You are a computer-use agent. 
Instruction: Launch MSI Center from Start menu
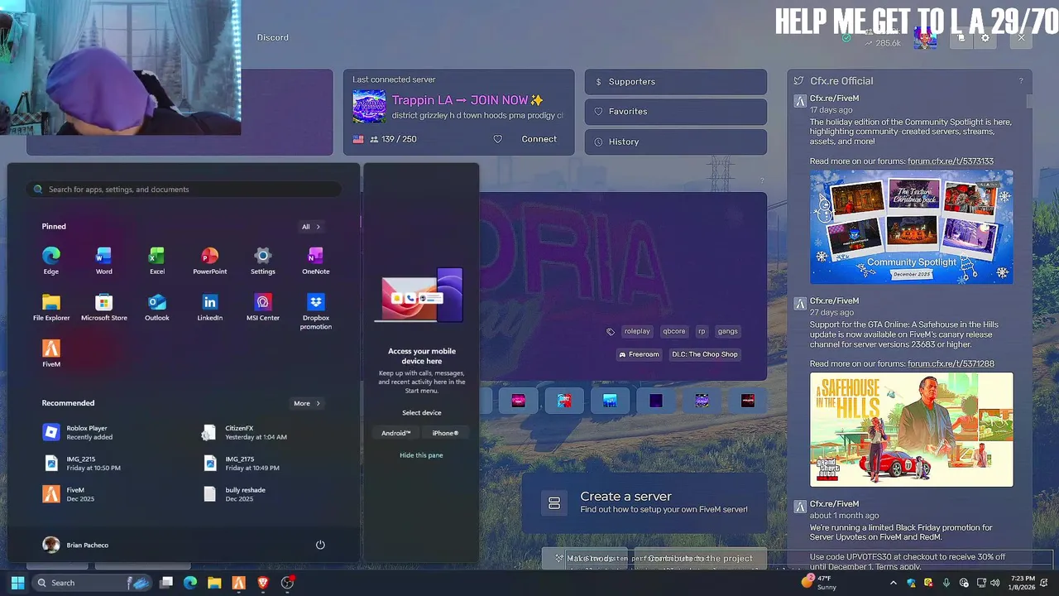[x=262, y=306]
